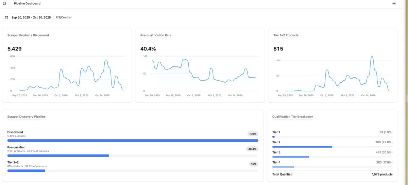
Task: Click the calendar icon in date picker
Action: point(7,17)
